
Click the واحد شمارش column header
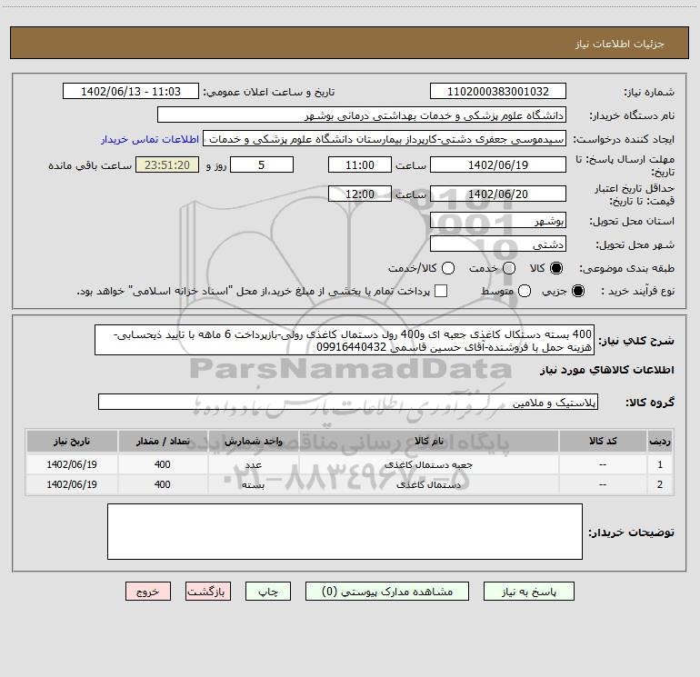[253, 441]
